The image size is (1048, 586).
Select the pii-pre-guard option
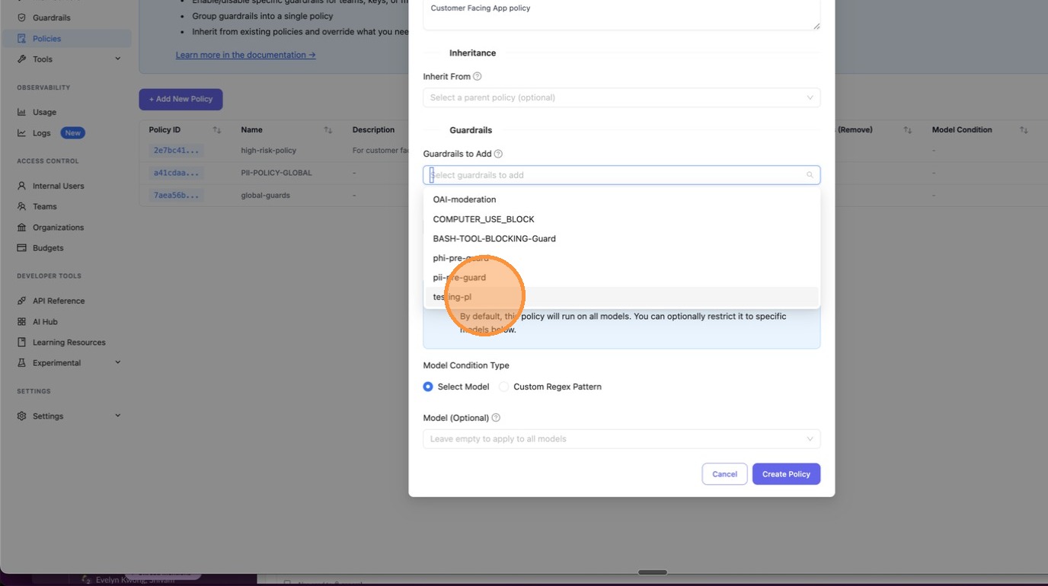tap(621, 278)
